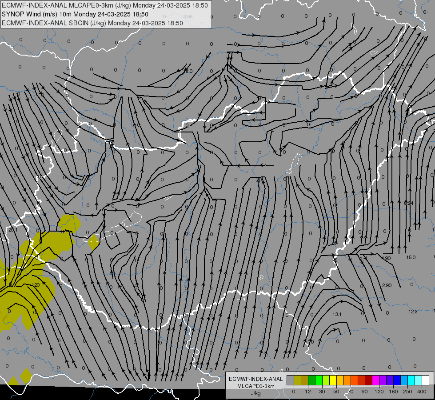Click the olive-yellow legend swatch after gray
This screenshot has width=435, height=400.
(x=297, y=380)
